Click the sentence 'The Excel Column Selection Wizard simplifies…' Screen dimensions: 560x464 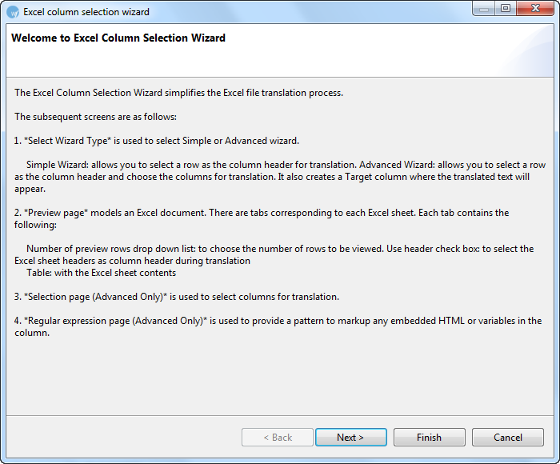(178, 93)
